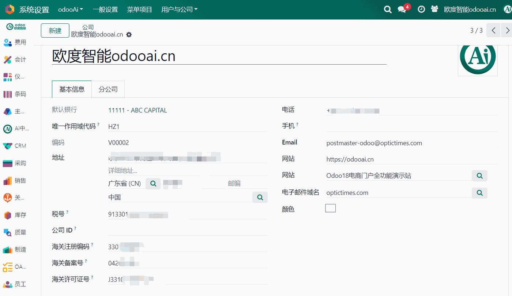
Task: Click the odoo欧度智能 sidebar logo
Action: [x=16, y=27]
